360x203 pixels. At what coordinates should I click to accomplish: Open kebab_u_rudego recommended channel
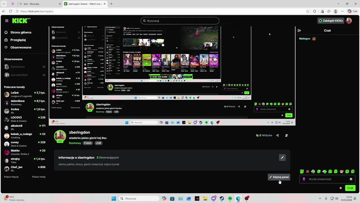point(25,135)
